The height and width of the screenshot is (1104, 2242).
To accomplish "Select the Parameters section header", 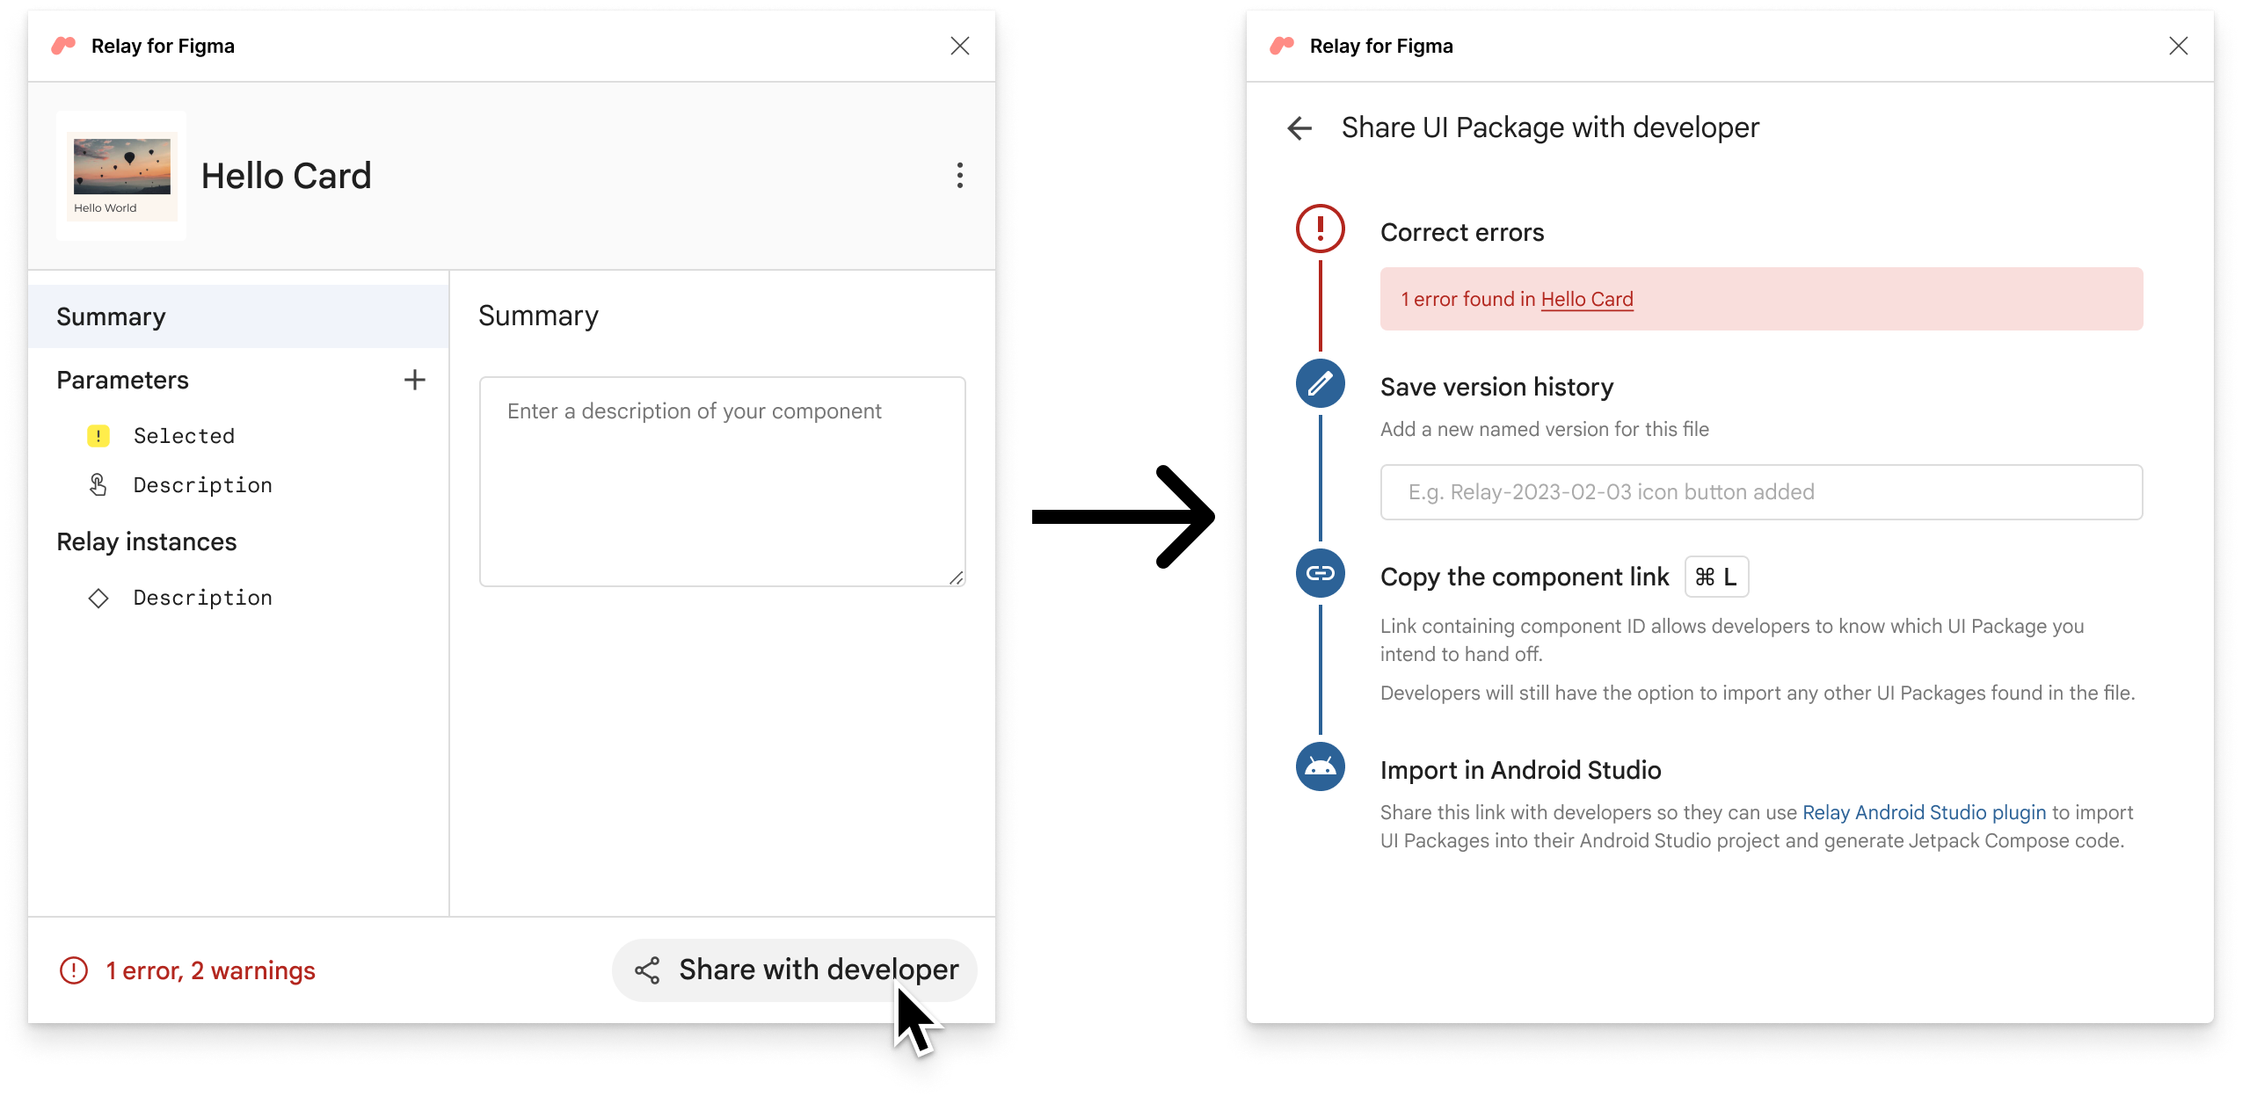I will click(x=121, y=379).
